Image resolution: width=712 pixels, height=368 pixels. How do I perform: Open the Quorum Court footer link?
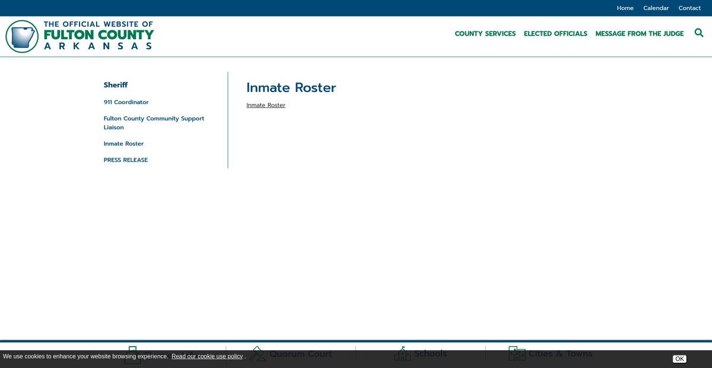[301, 354]
